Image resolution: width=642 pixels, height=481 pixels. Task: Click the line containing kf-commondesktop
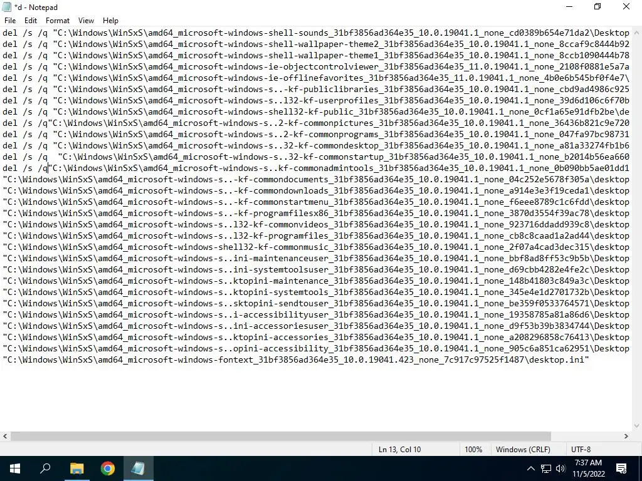(316, 145)
